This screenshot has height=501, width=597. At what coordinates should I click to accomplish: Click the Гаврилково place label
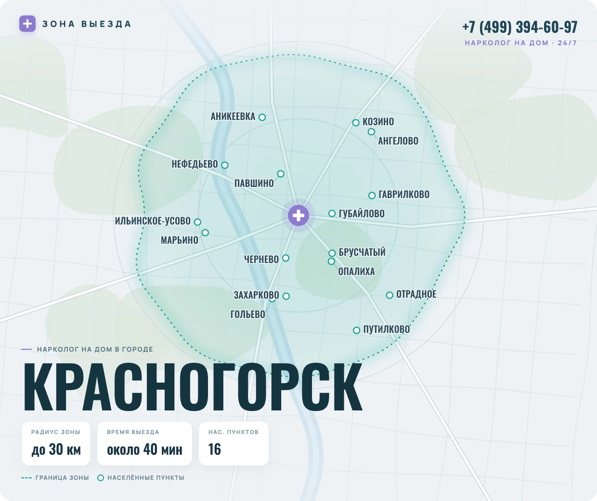[x=404, y=195]
